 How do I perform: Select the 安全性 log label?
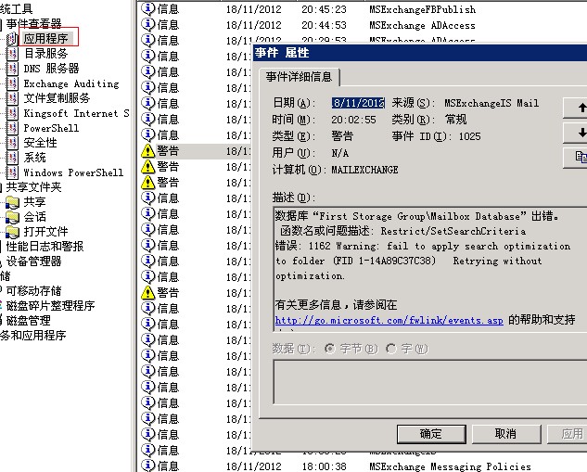[40, 143]
